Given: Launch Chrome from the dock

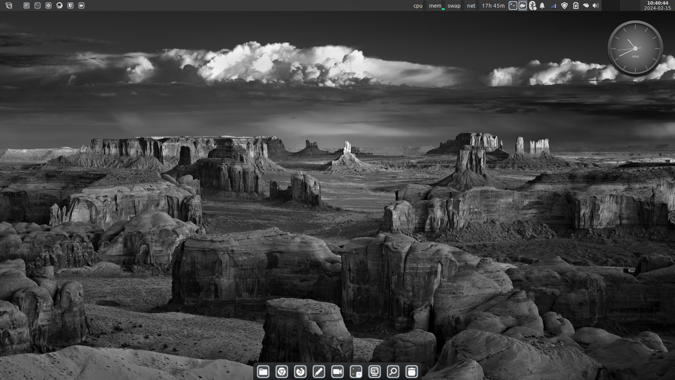Looking at the screenshot, I should pyautogui.click(x=282, y=371).
